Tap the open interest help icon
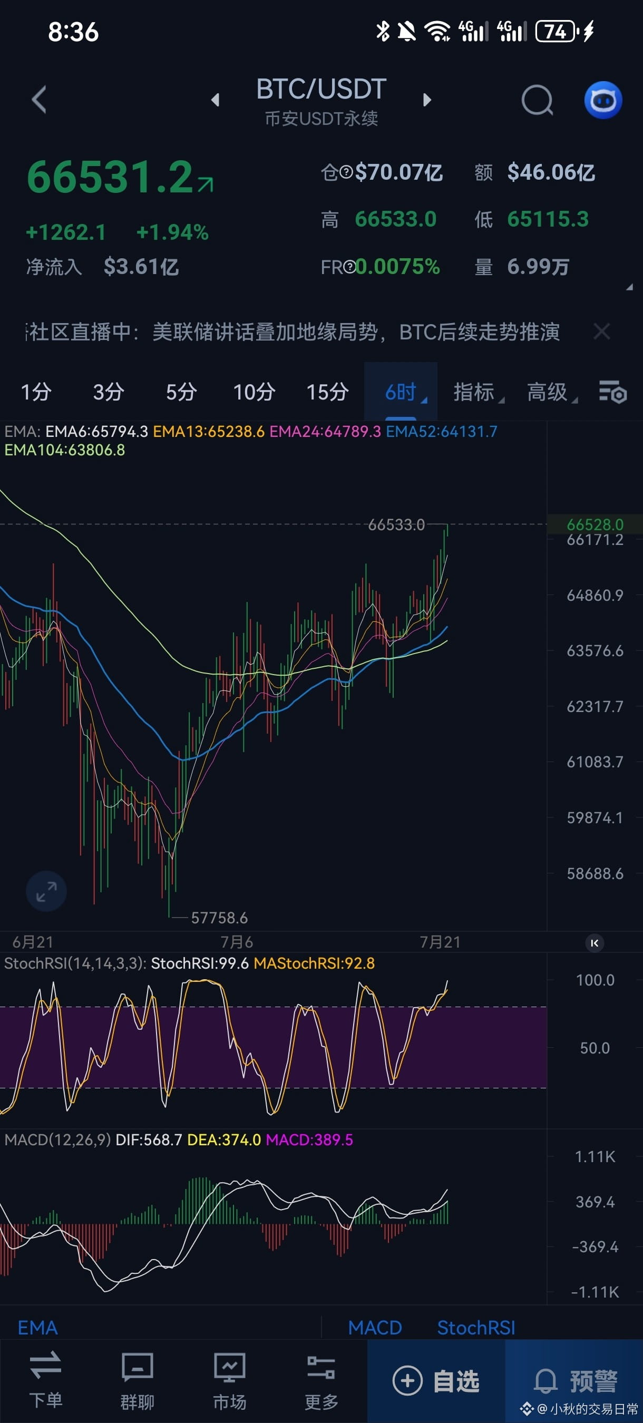This screenshot has height=1423, width=643. (x=346, y=173)
